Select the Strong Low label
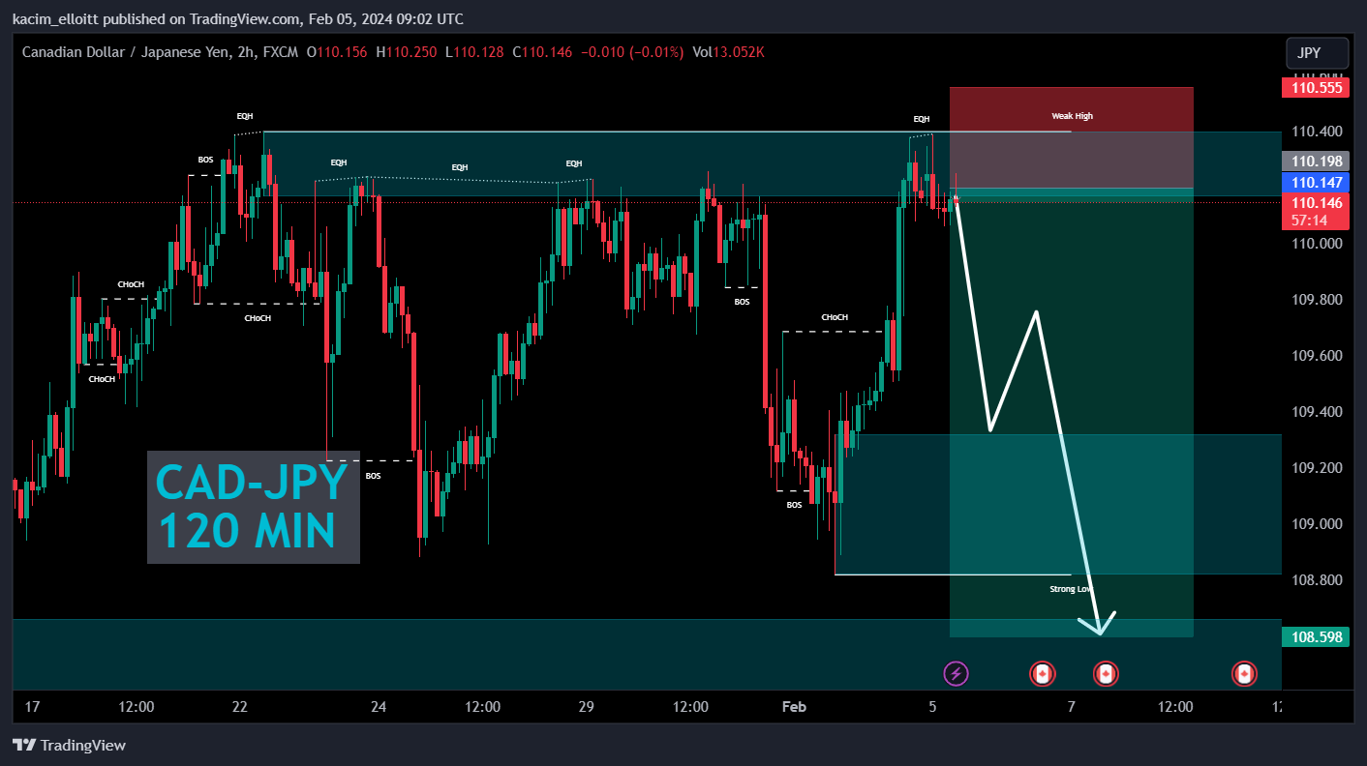The height and width of the screenshot is (766, 1367). pyautogui.click(x=1072, y=588)
